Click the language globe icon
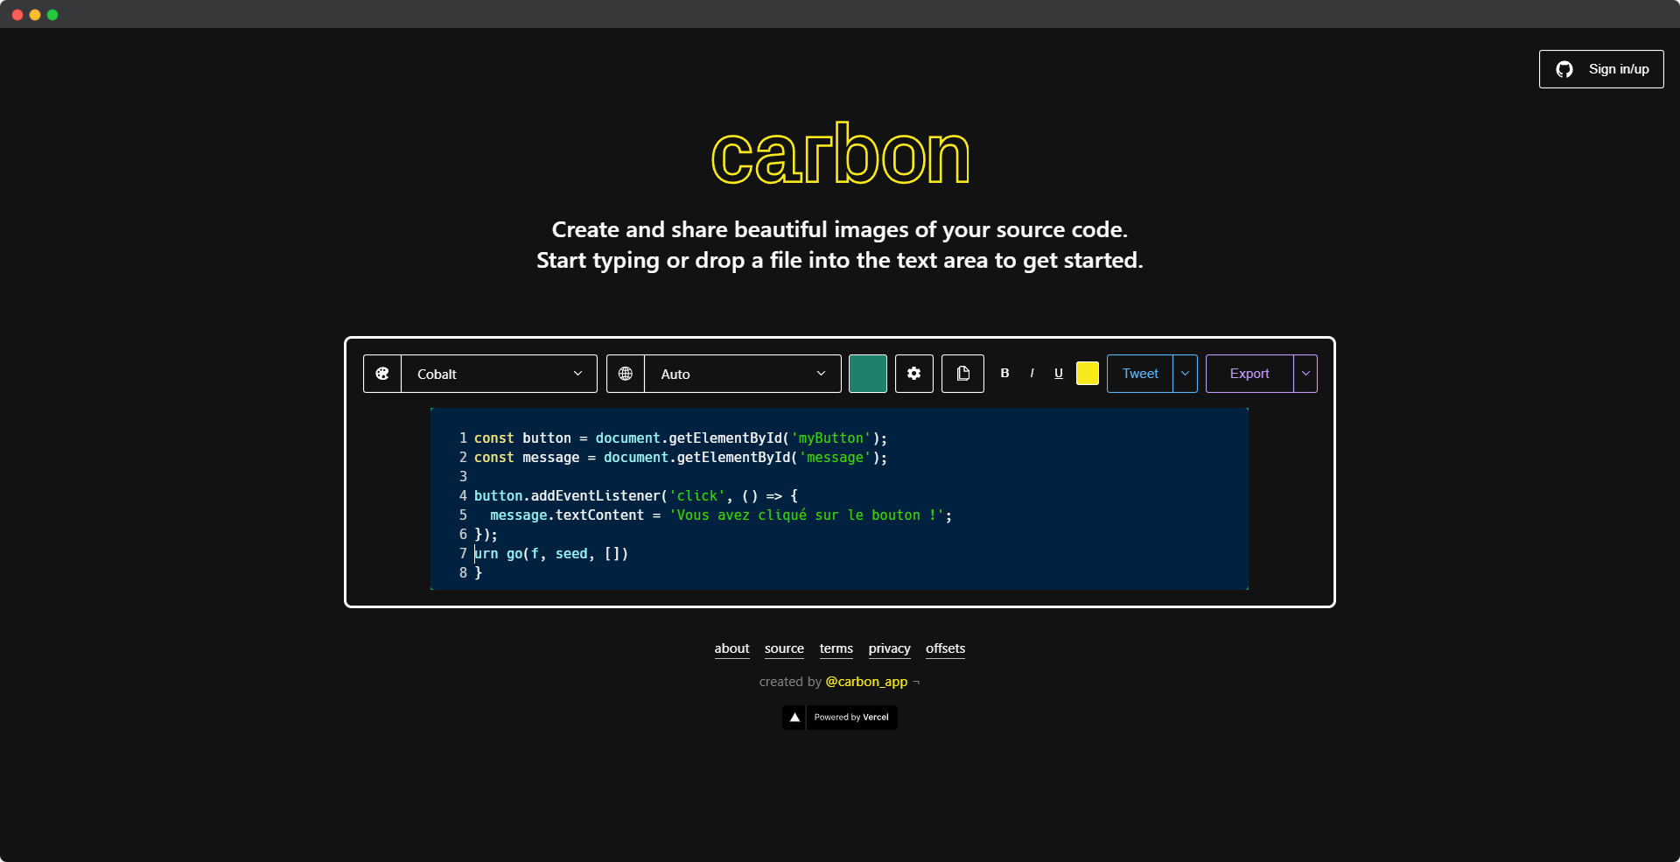1680x862 pixels. [626, 374]
